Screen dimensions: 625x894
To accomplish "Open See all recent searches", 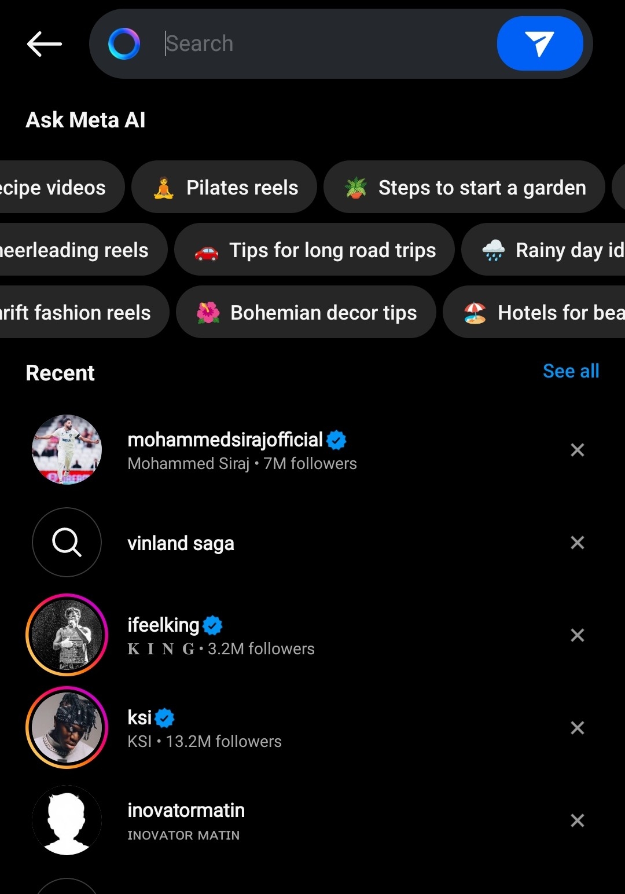I will tap(571, 371).
